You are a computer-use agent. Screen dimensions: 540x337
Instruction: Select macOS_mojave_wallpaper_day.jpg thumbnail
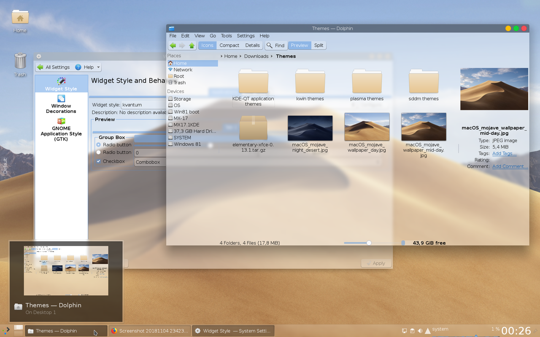click(x=367, y=127)
